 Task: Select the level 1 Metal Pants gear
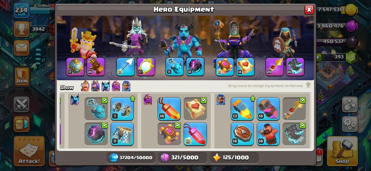(x=122, y=109)
